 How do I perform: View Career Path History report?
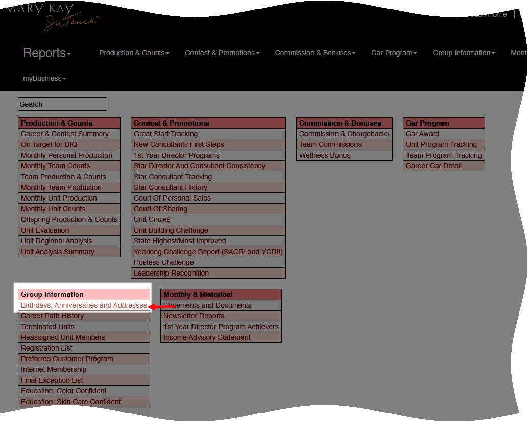[x=84, y=316]
